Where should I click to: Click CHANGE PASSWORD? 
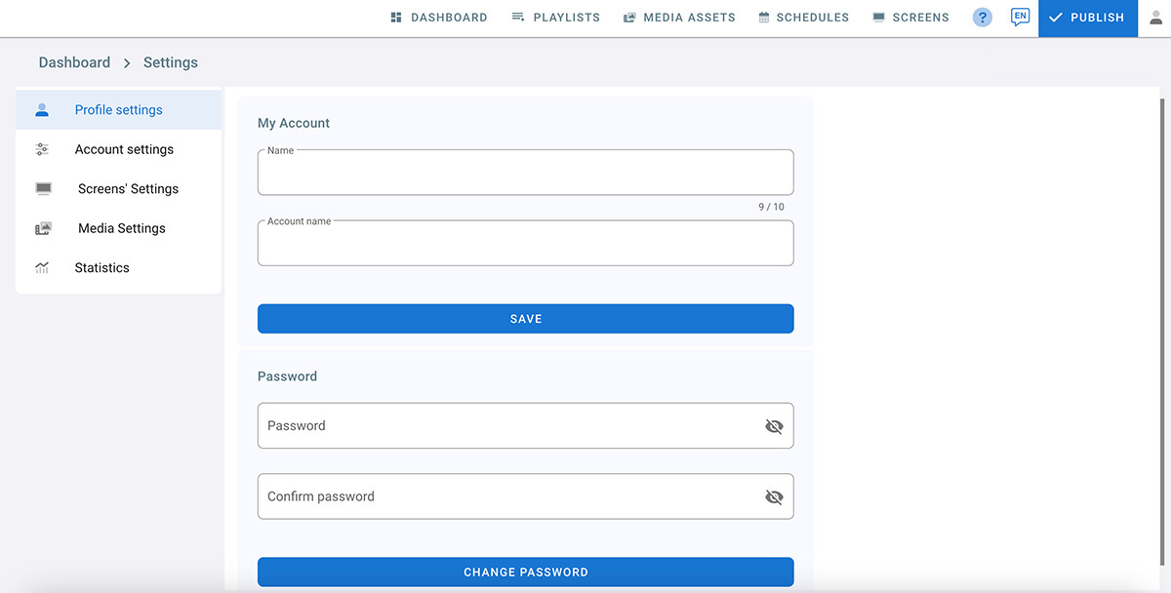pos(525,572)
